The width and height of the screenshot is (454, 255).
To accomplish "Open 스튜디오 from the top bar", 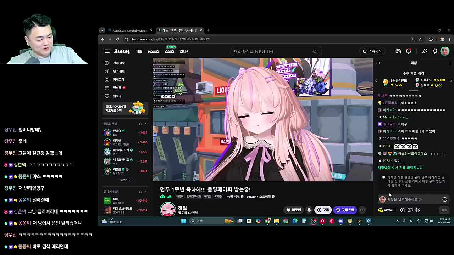I will pos(372,51).
